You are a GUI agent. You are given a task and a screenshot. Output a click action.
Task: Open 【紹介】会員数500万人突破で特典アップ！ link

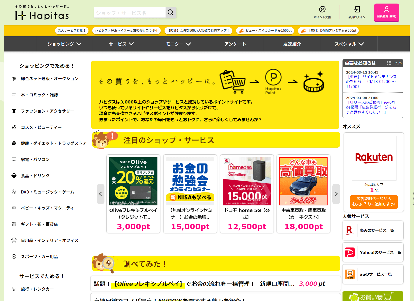198,31
